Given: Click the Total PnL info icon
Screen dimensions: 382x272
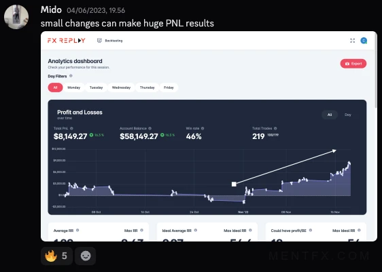Looking at the screenshot, I should 71,128.
